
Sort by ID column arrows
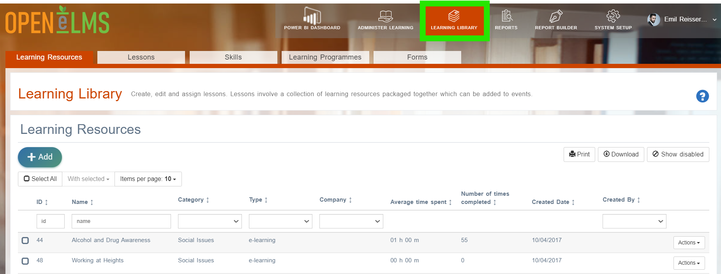(46, 202)
